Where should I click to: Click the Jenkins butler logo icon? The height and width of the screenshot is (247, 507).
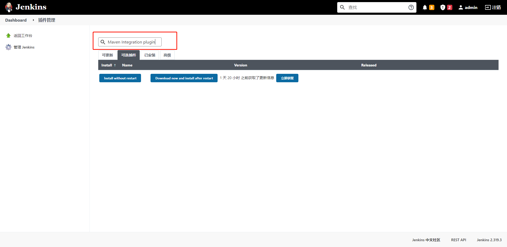(9, 7)
